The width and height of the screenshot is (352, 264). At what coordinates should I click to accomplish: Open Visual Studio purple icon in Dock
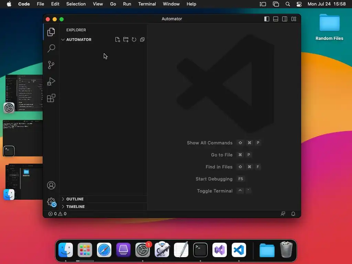pyautogui.click(x=220, y=250)
